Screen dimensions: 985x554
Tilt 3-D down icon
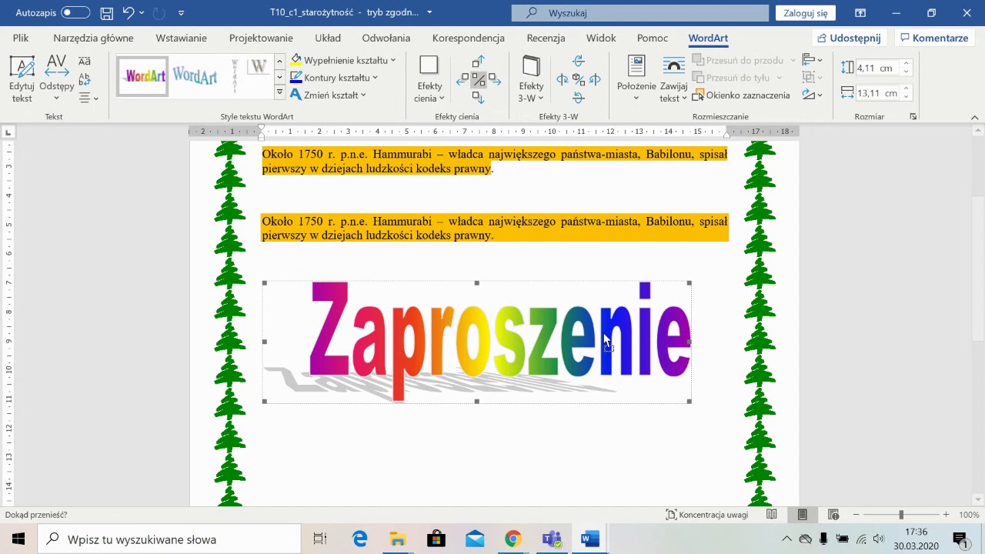579,98
